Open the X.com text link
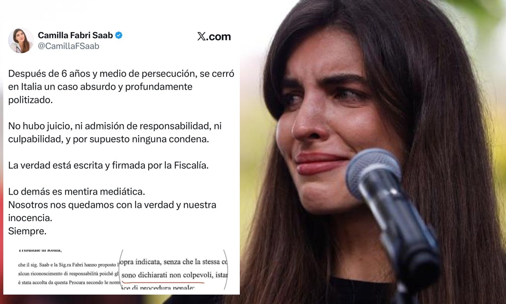The height and width of the screenshot is (304, 506). [214, 36]
